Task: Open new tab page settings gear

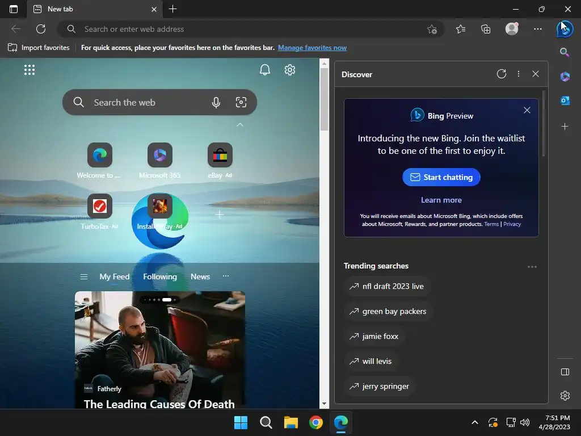Action: tap(290, 70)
